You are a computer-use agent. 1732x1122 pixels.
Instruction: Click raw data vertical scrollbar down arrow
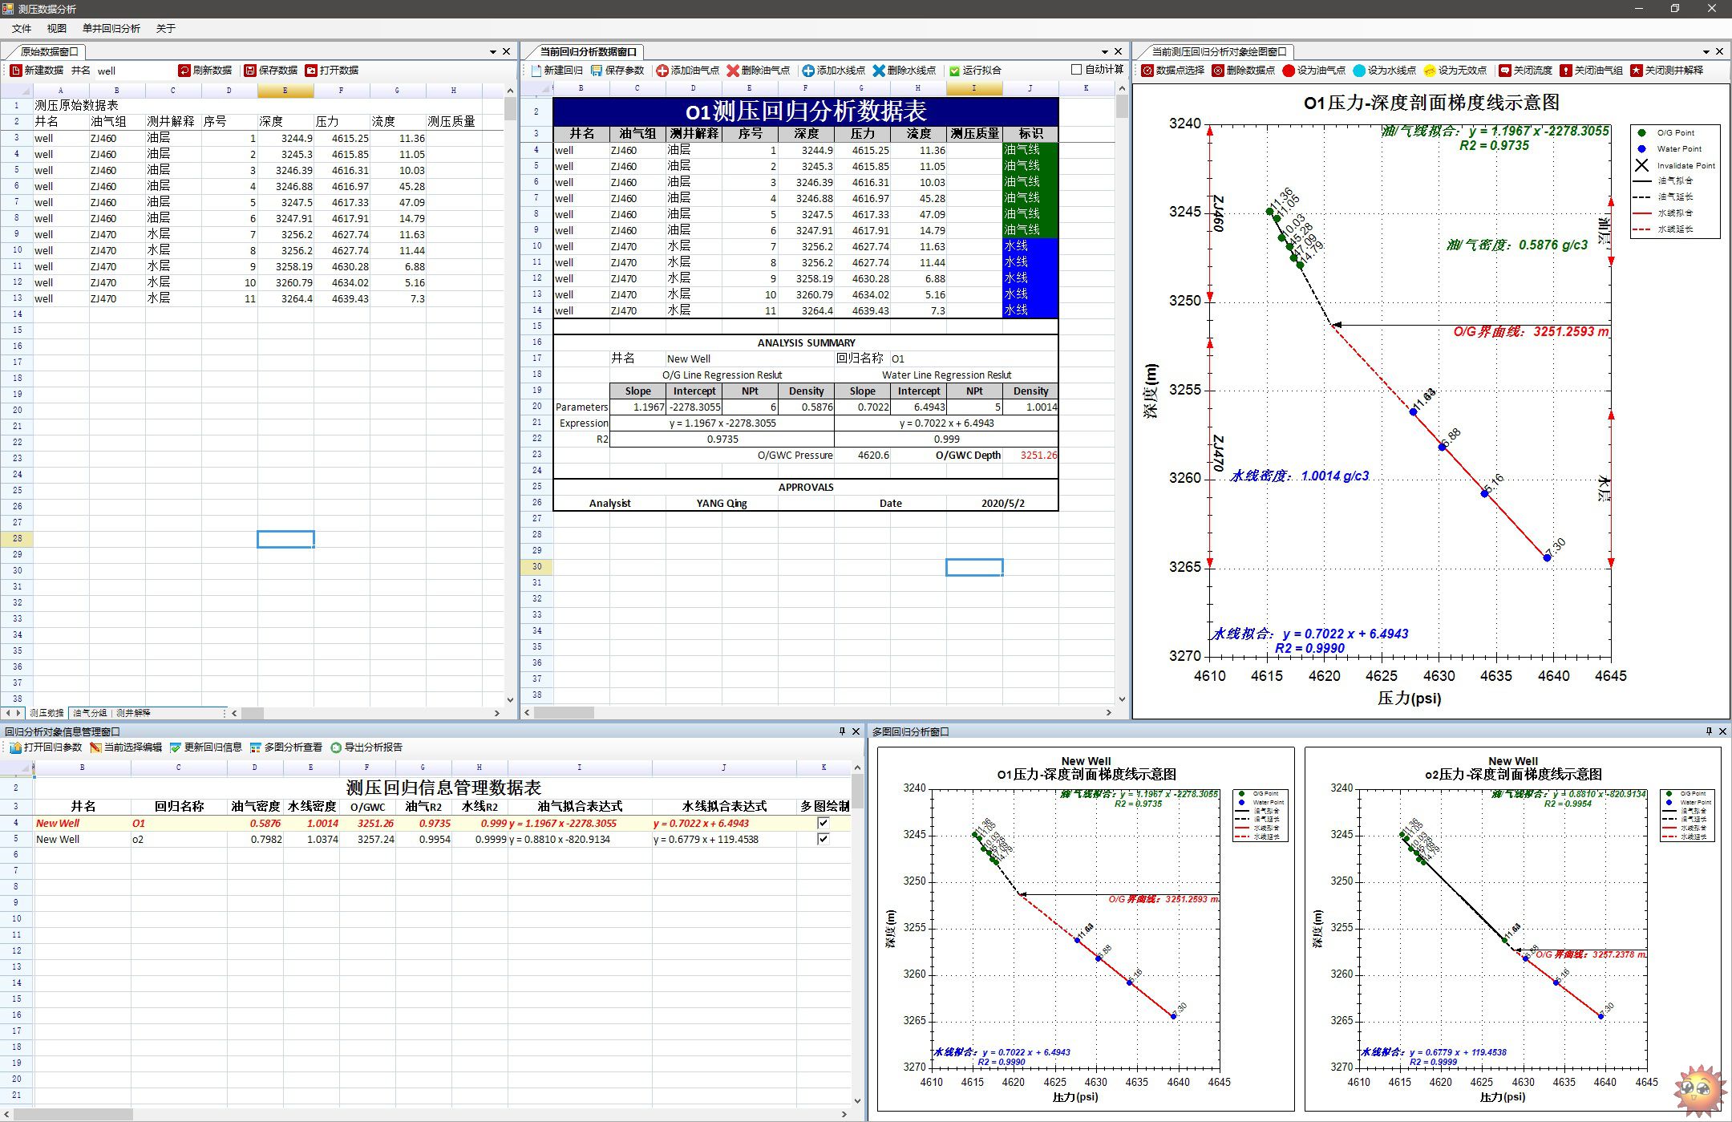coord(510,699)
